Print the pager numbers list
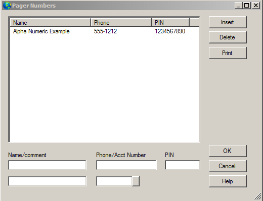Viewport: 263px width, 201px height. tap(228, 53)
